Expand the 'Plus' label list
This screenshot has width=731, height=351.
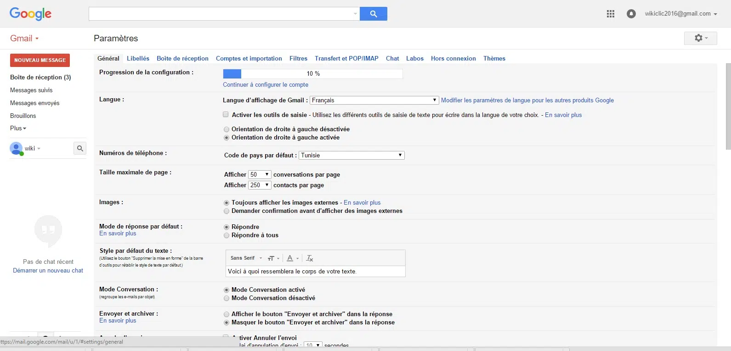coord(18,128)
